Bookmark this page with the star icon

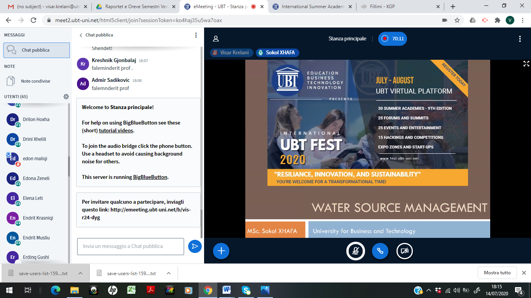[457, 20]
